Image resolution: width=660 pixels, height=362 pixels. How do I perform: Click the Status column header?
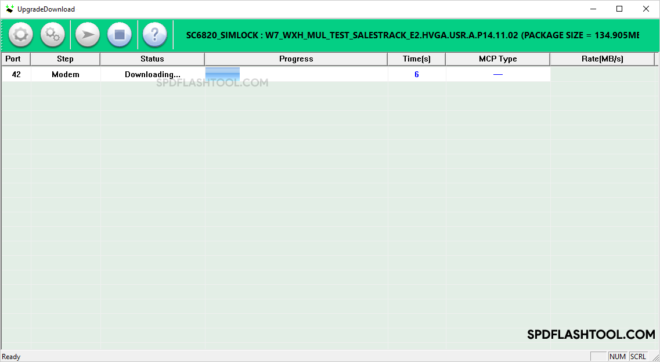[x=152, y=59]
